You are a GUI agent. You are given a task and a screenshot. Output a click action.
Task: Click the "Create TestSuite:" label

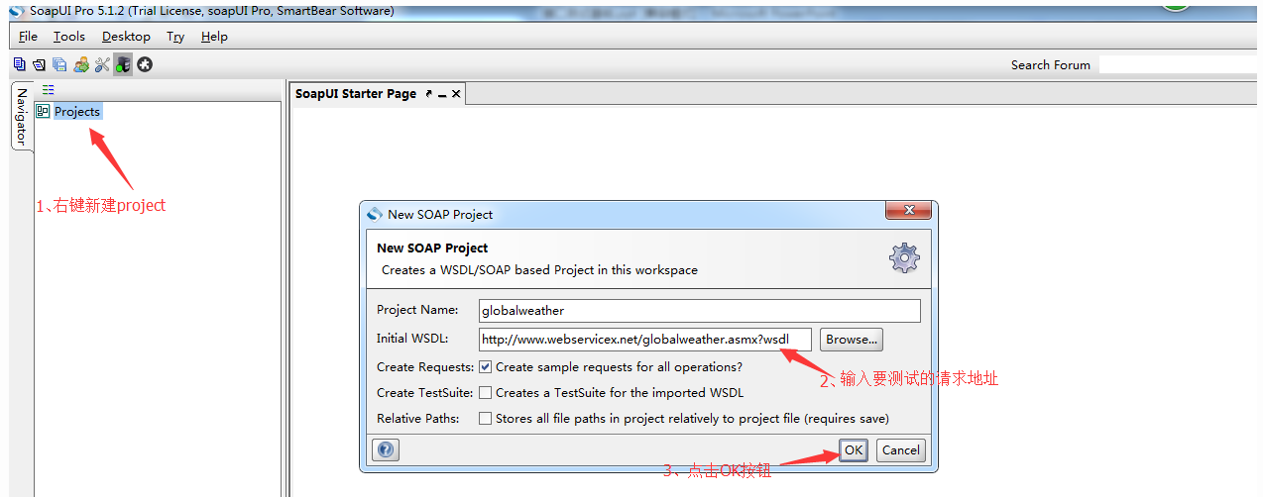426,393
